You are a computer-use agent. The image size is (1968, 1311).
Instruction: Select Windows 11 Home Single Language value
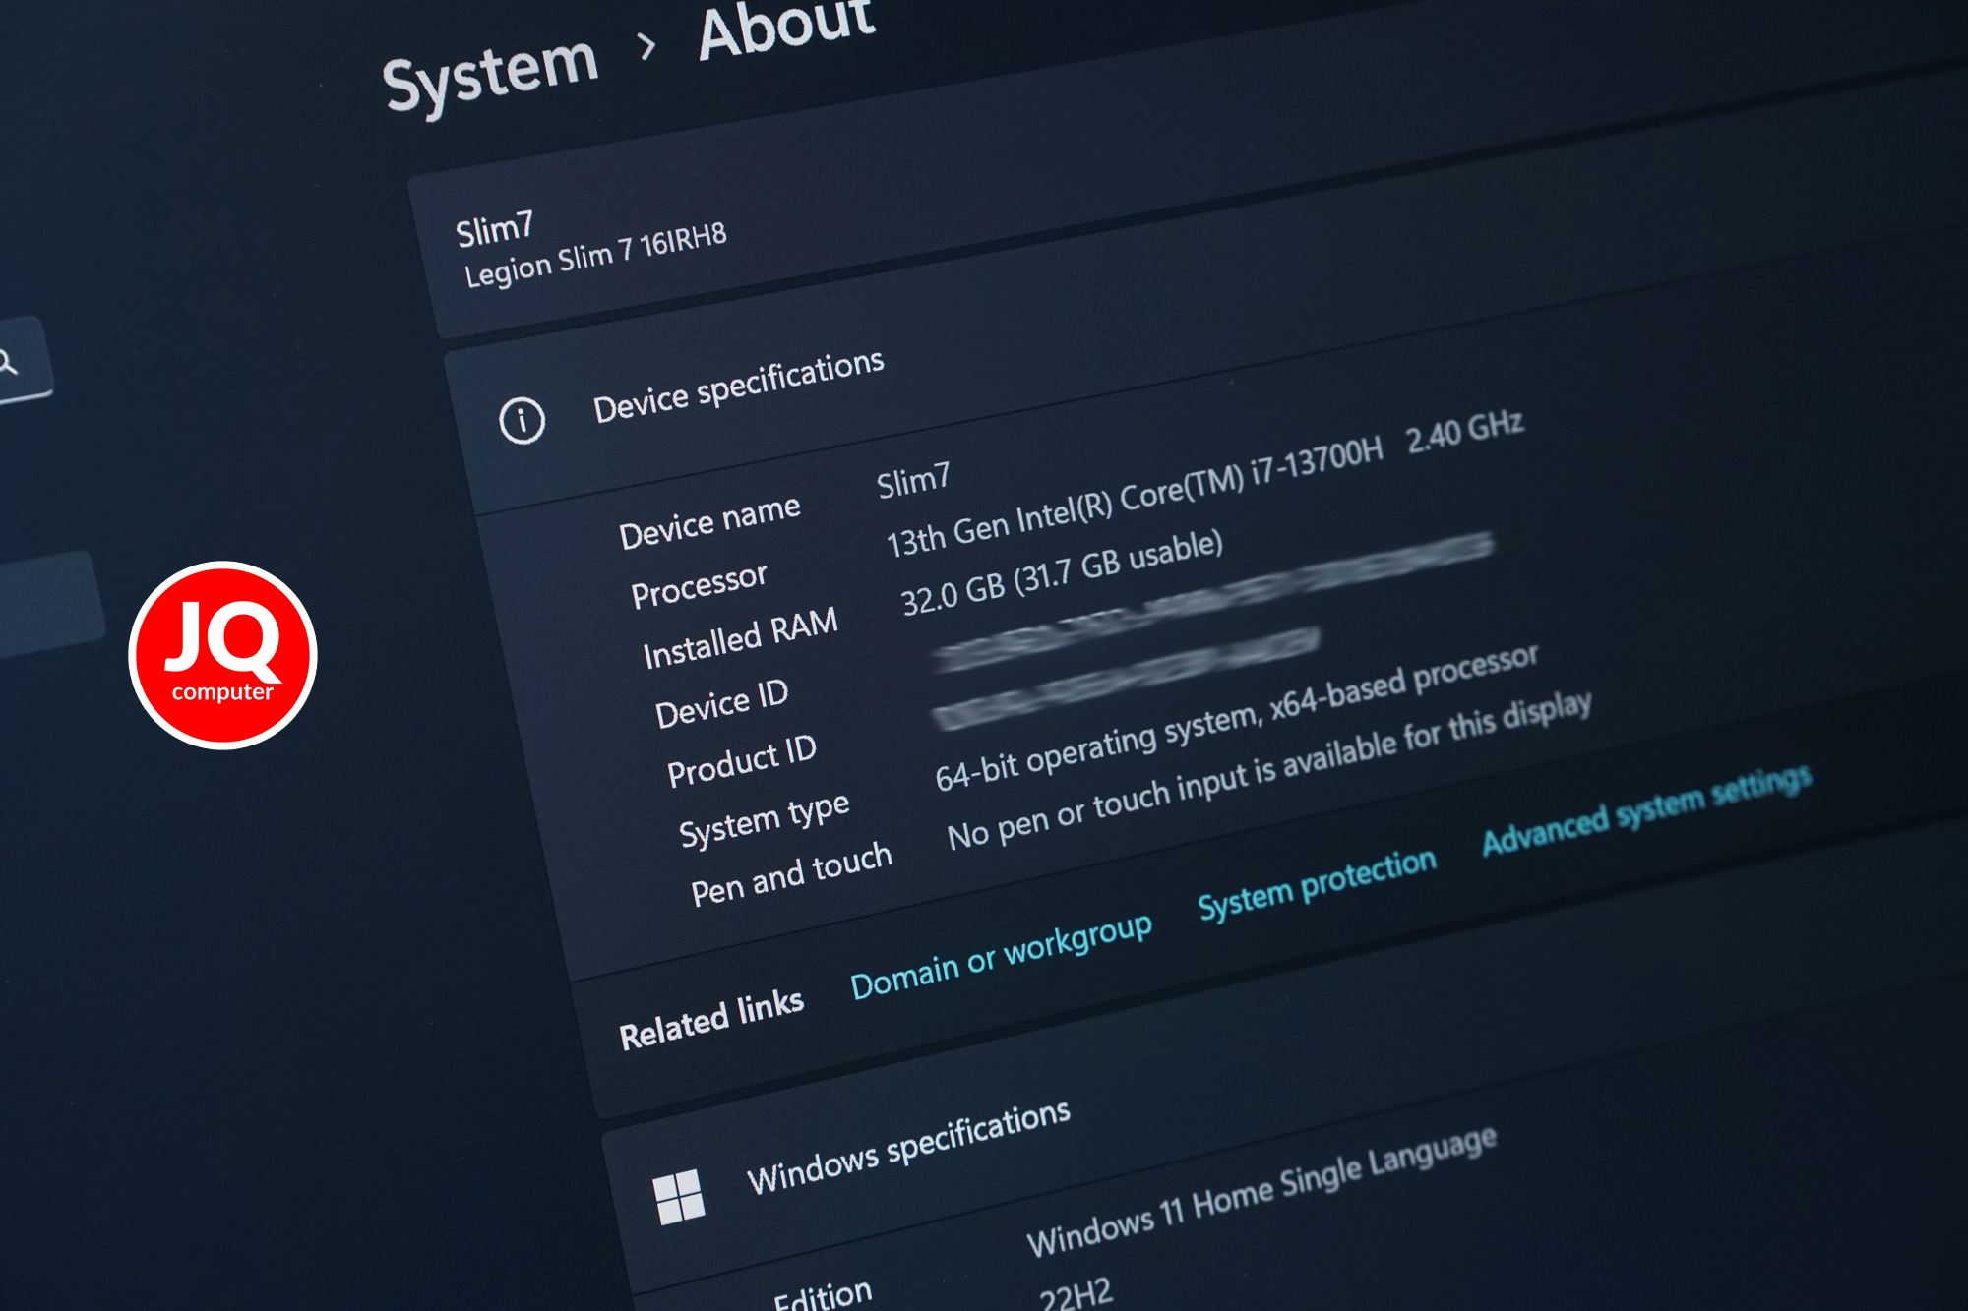1261,1191
